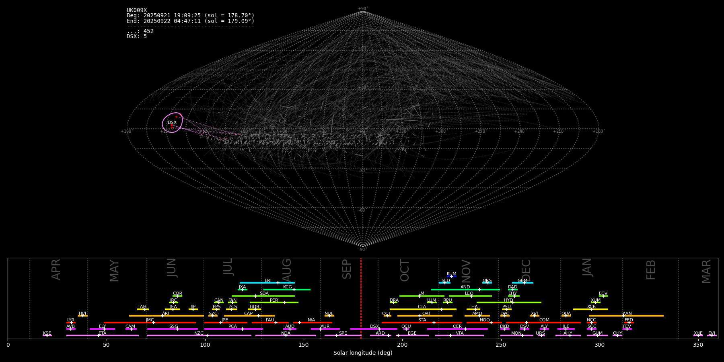Click the NIA shower label
The height and width of the screenshot is (362, 724).
tap(311, 320)
